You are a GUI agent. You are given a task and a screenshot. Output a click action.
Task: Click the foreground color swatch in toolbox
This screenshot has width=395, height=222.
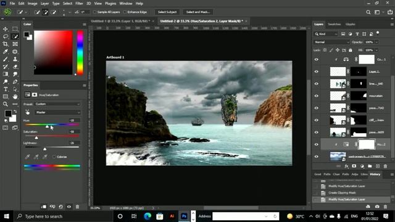[8, 113]
